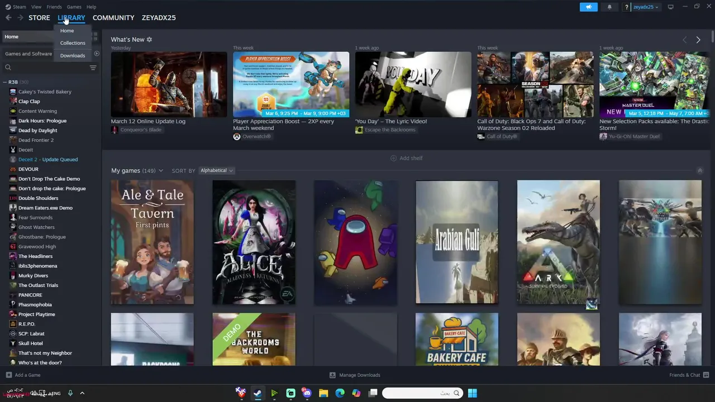The width and height of the screenshot is (715, 402).
Task: Open Alice Madness Returns game cover
Action: (254, 242)
